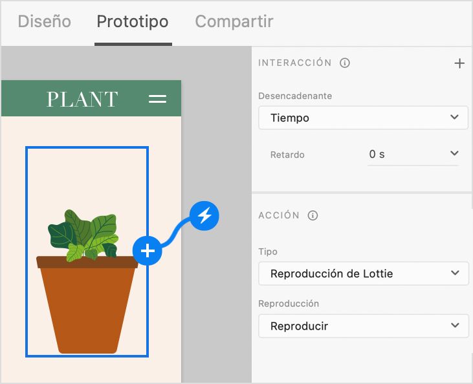Click the ACCIÓN section heading
This screenshot has height=384, width=473.
279,215
